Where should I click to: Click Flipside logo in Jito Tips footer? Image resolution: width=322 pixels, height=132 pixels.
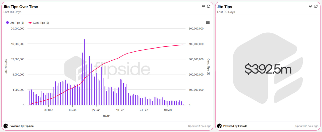click(219, 126)
